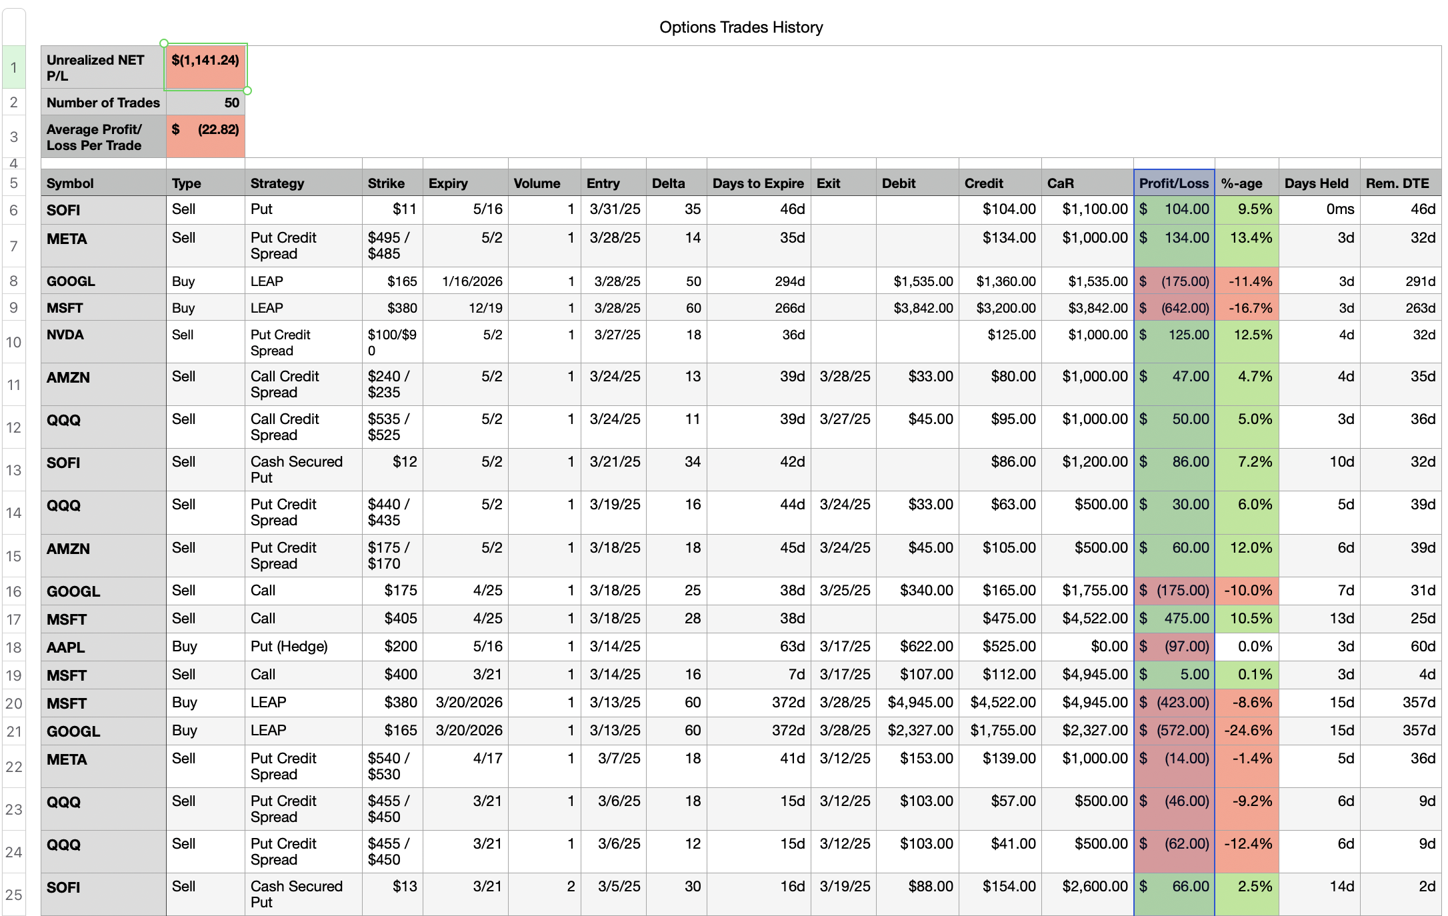
Task: Select the NVDA strike cell "$100/$90"
Action: point(393,342)
